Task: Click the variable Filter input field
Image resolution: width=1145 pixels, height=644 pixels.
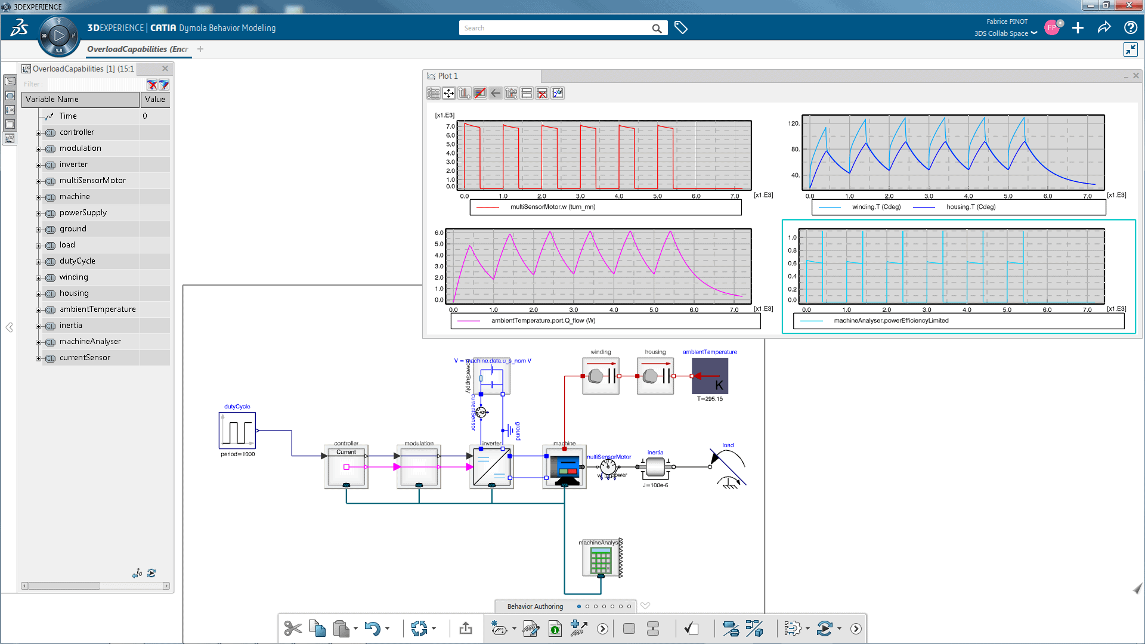Action: pyautogui.click(x=97, y=85)
